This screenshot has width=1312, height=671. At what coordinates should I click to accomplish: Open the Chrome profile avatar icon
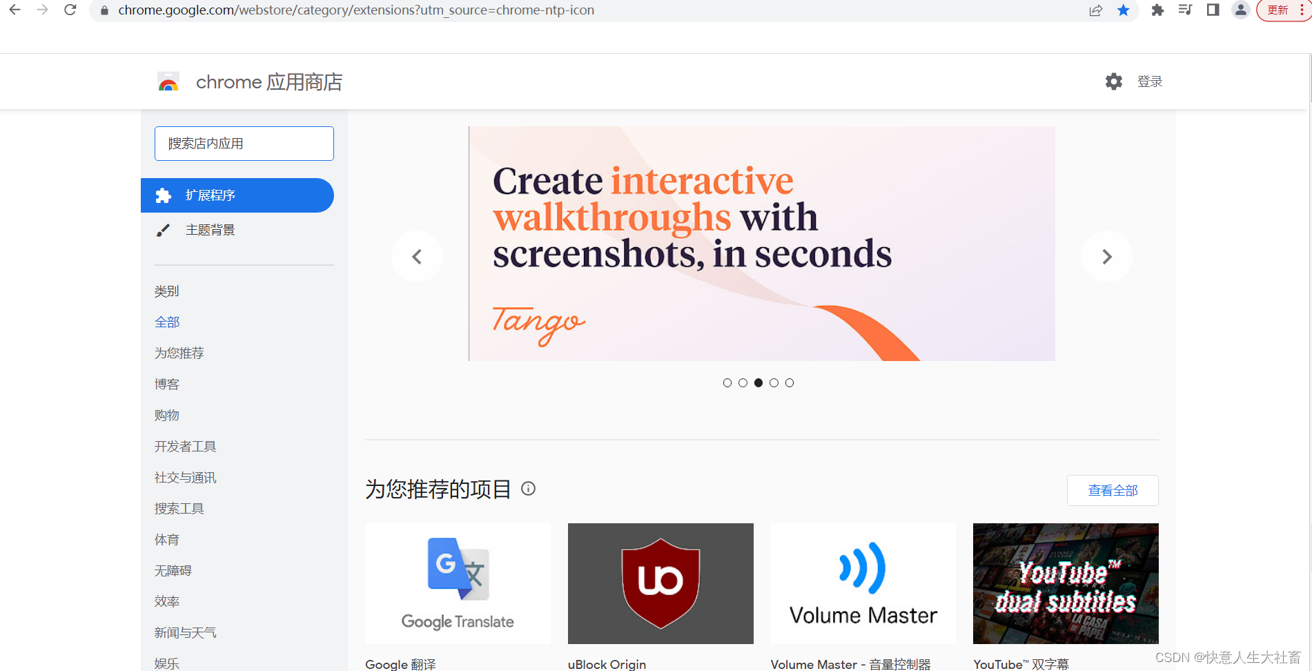pyautogui.click(x=1240, y=10)
